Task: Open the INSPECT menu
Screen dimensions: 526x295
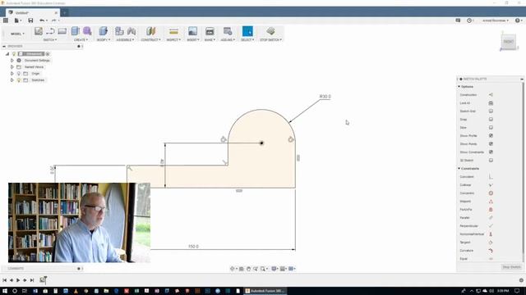Action: (x=173, y=40)
